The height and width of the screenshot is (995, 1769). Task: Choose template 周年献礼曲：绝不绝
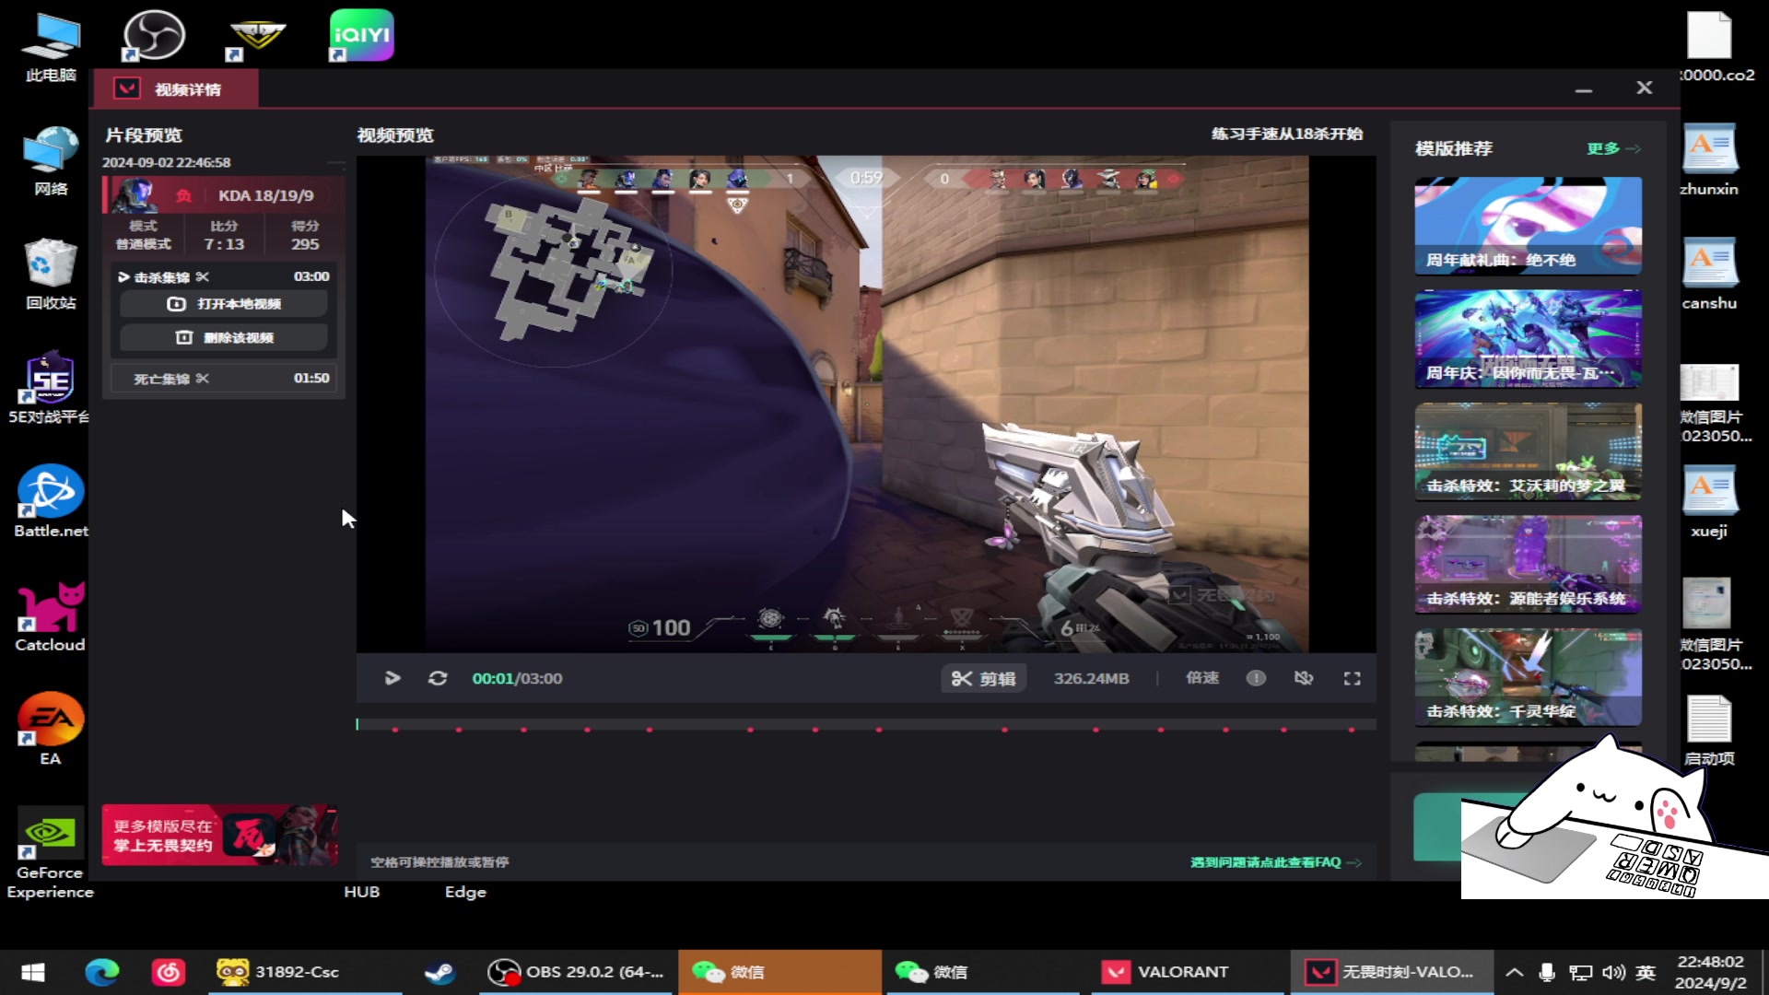(1528, 226)
